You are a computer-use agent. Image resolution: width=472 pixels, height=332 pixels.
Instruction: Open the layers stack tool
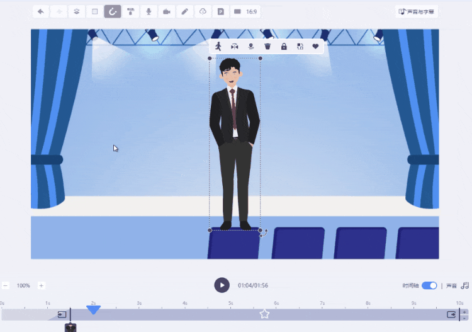(77, 12)
